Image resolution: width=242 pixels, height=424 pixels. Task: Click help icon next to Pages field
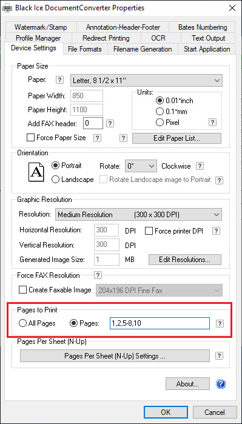[220, 323]
